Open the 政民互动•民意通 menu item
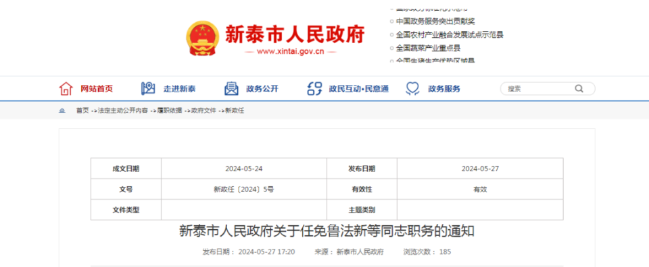 359,89
